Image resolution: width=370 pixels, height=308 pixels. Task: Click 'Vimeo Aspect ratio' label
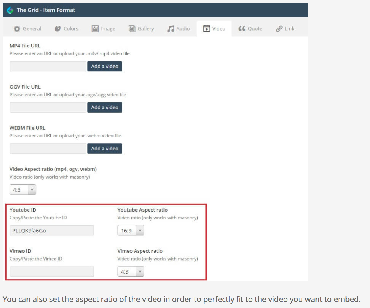[x=140, y=251]
